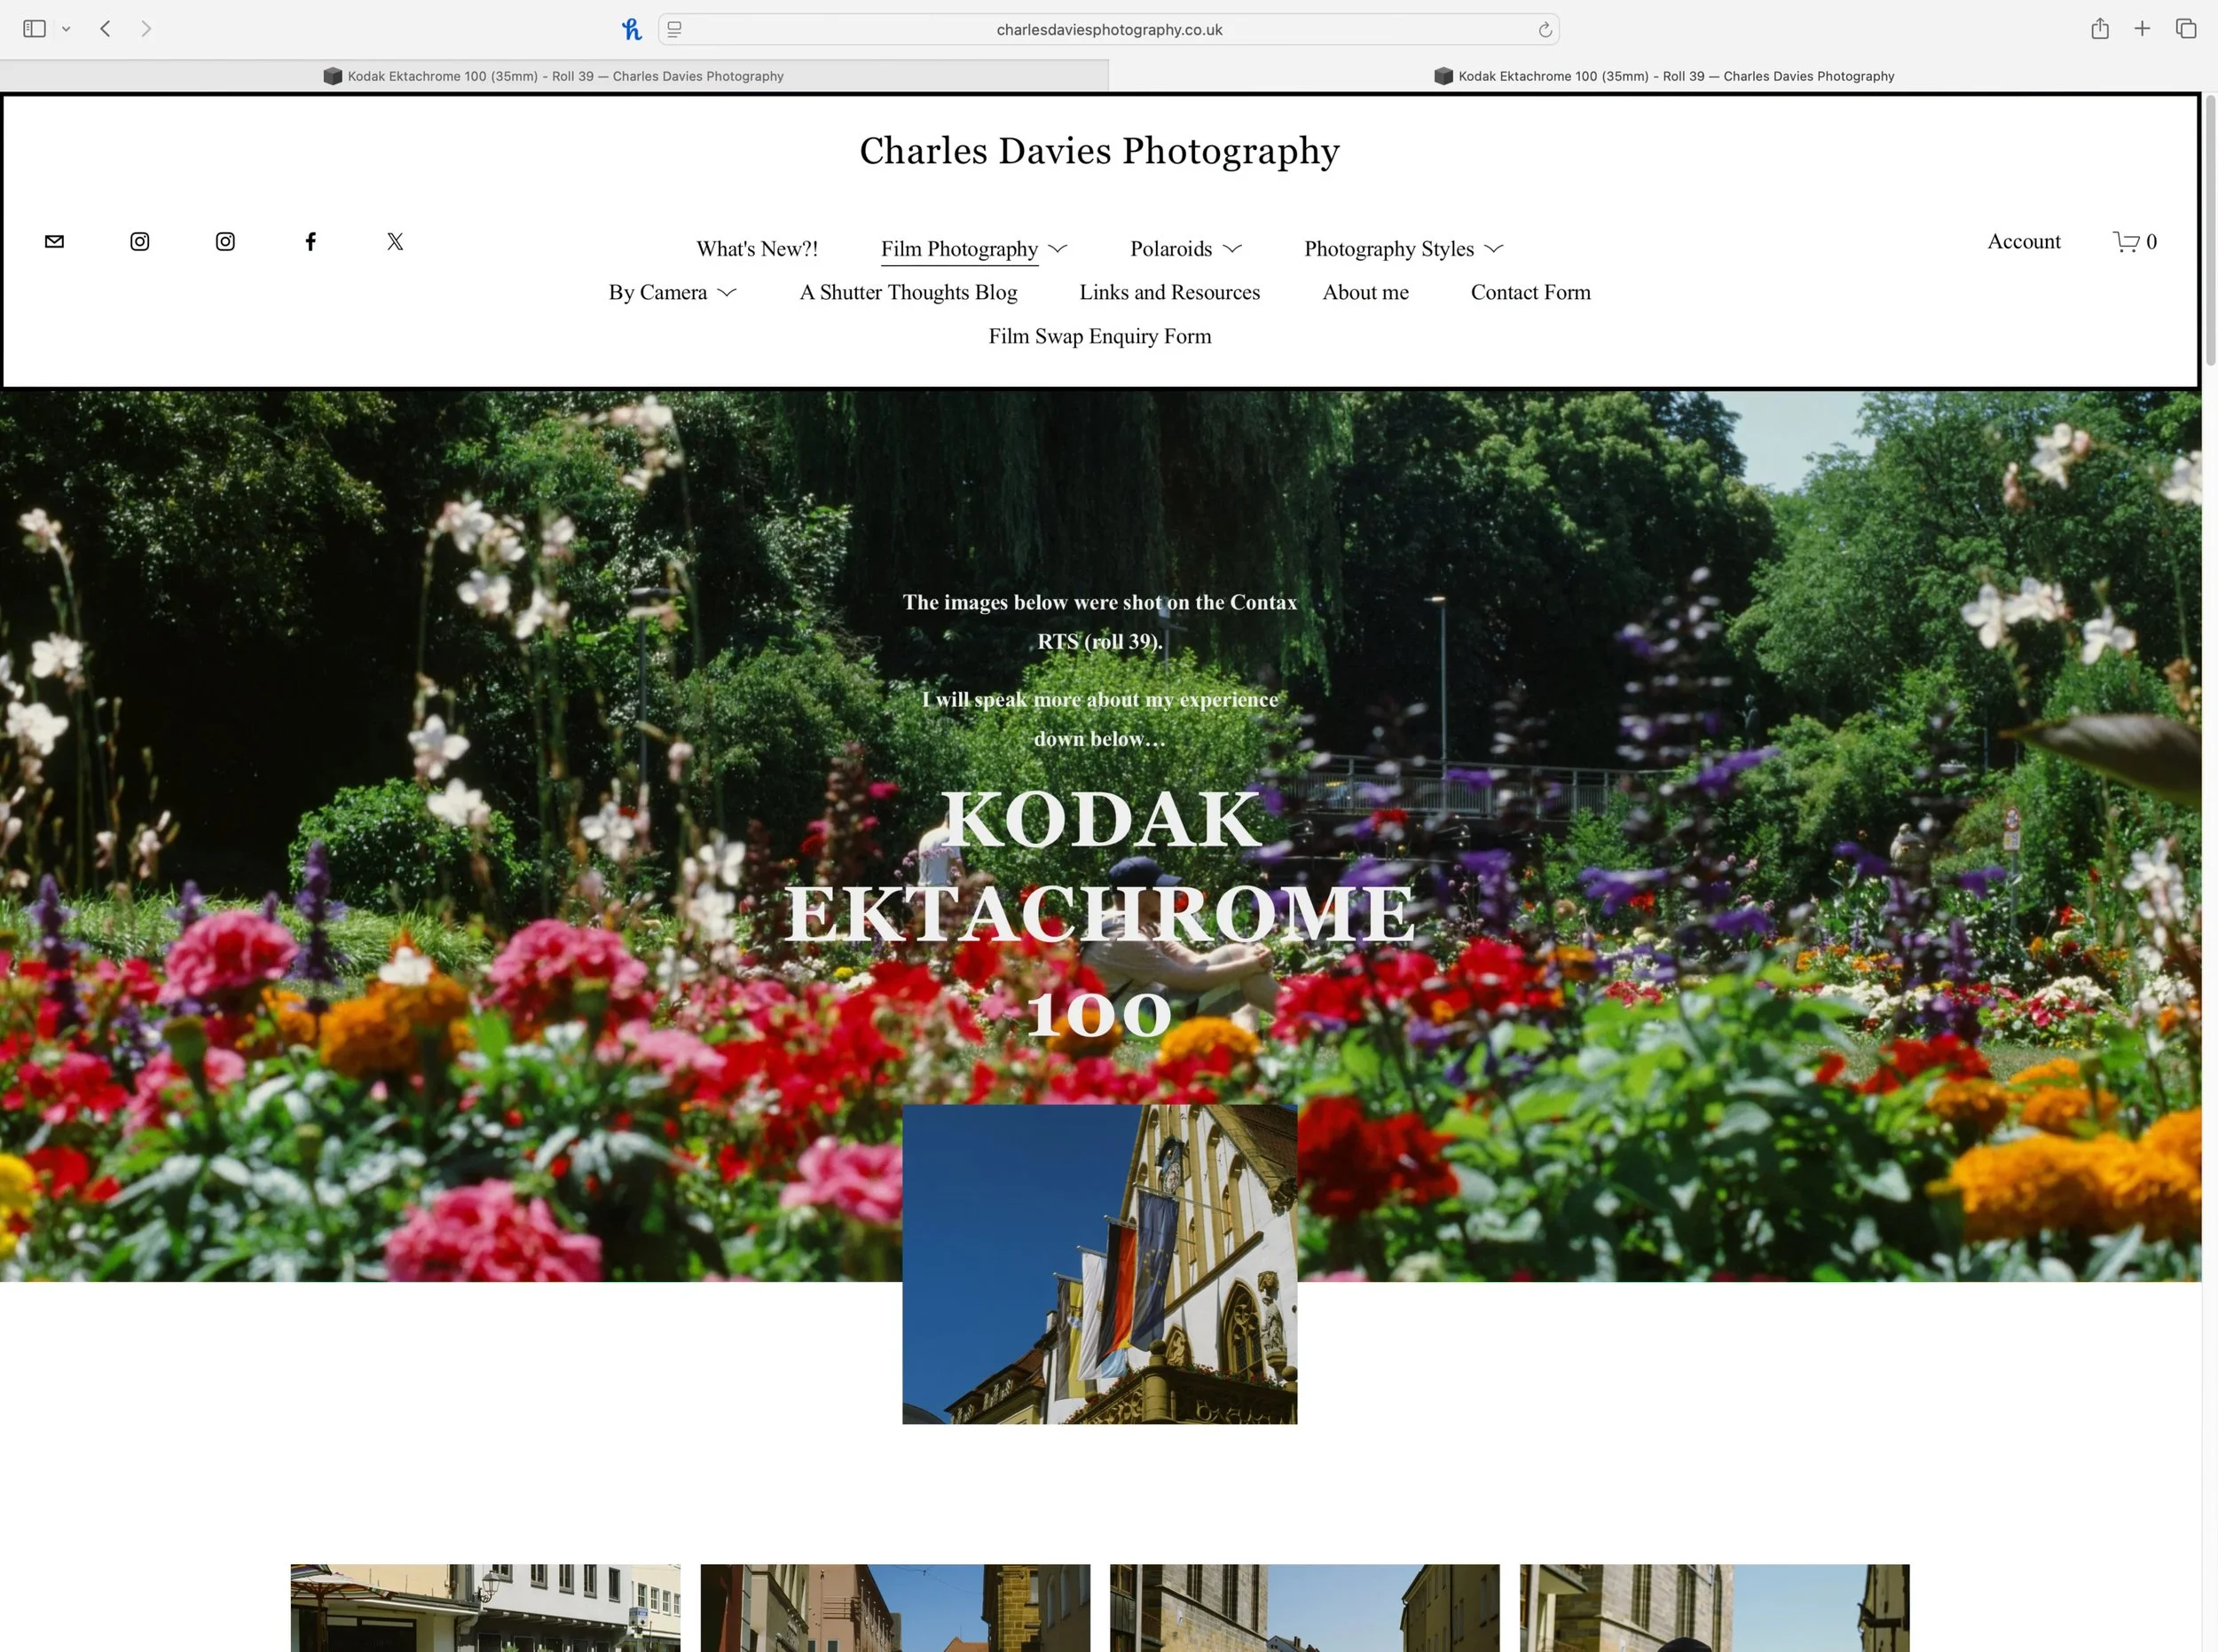Click the email envelope social icon
2218x1652 pixels.
(55, 241)
